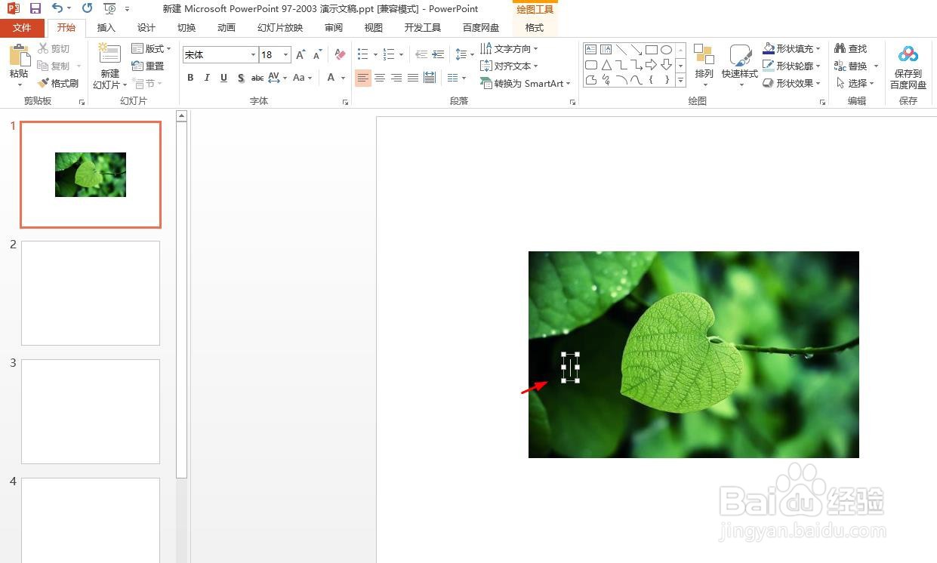Open the 版式 (Layout) dropdown

151,48
